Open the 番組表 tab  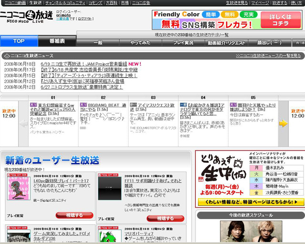pyautogui.click(x=57, y=41)
